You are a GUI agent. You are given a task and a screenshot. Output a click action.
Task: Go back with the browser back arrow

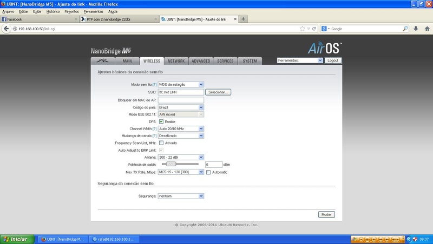(6, 29)
